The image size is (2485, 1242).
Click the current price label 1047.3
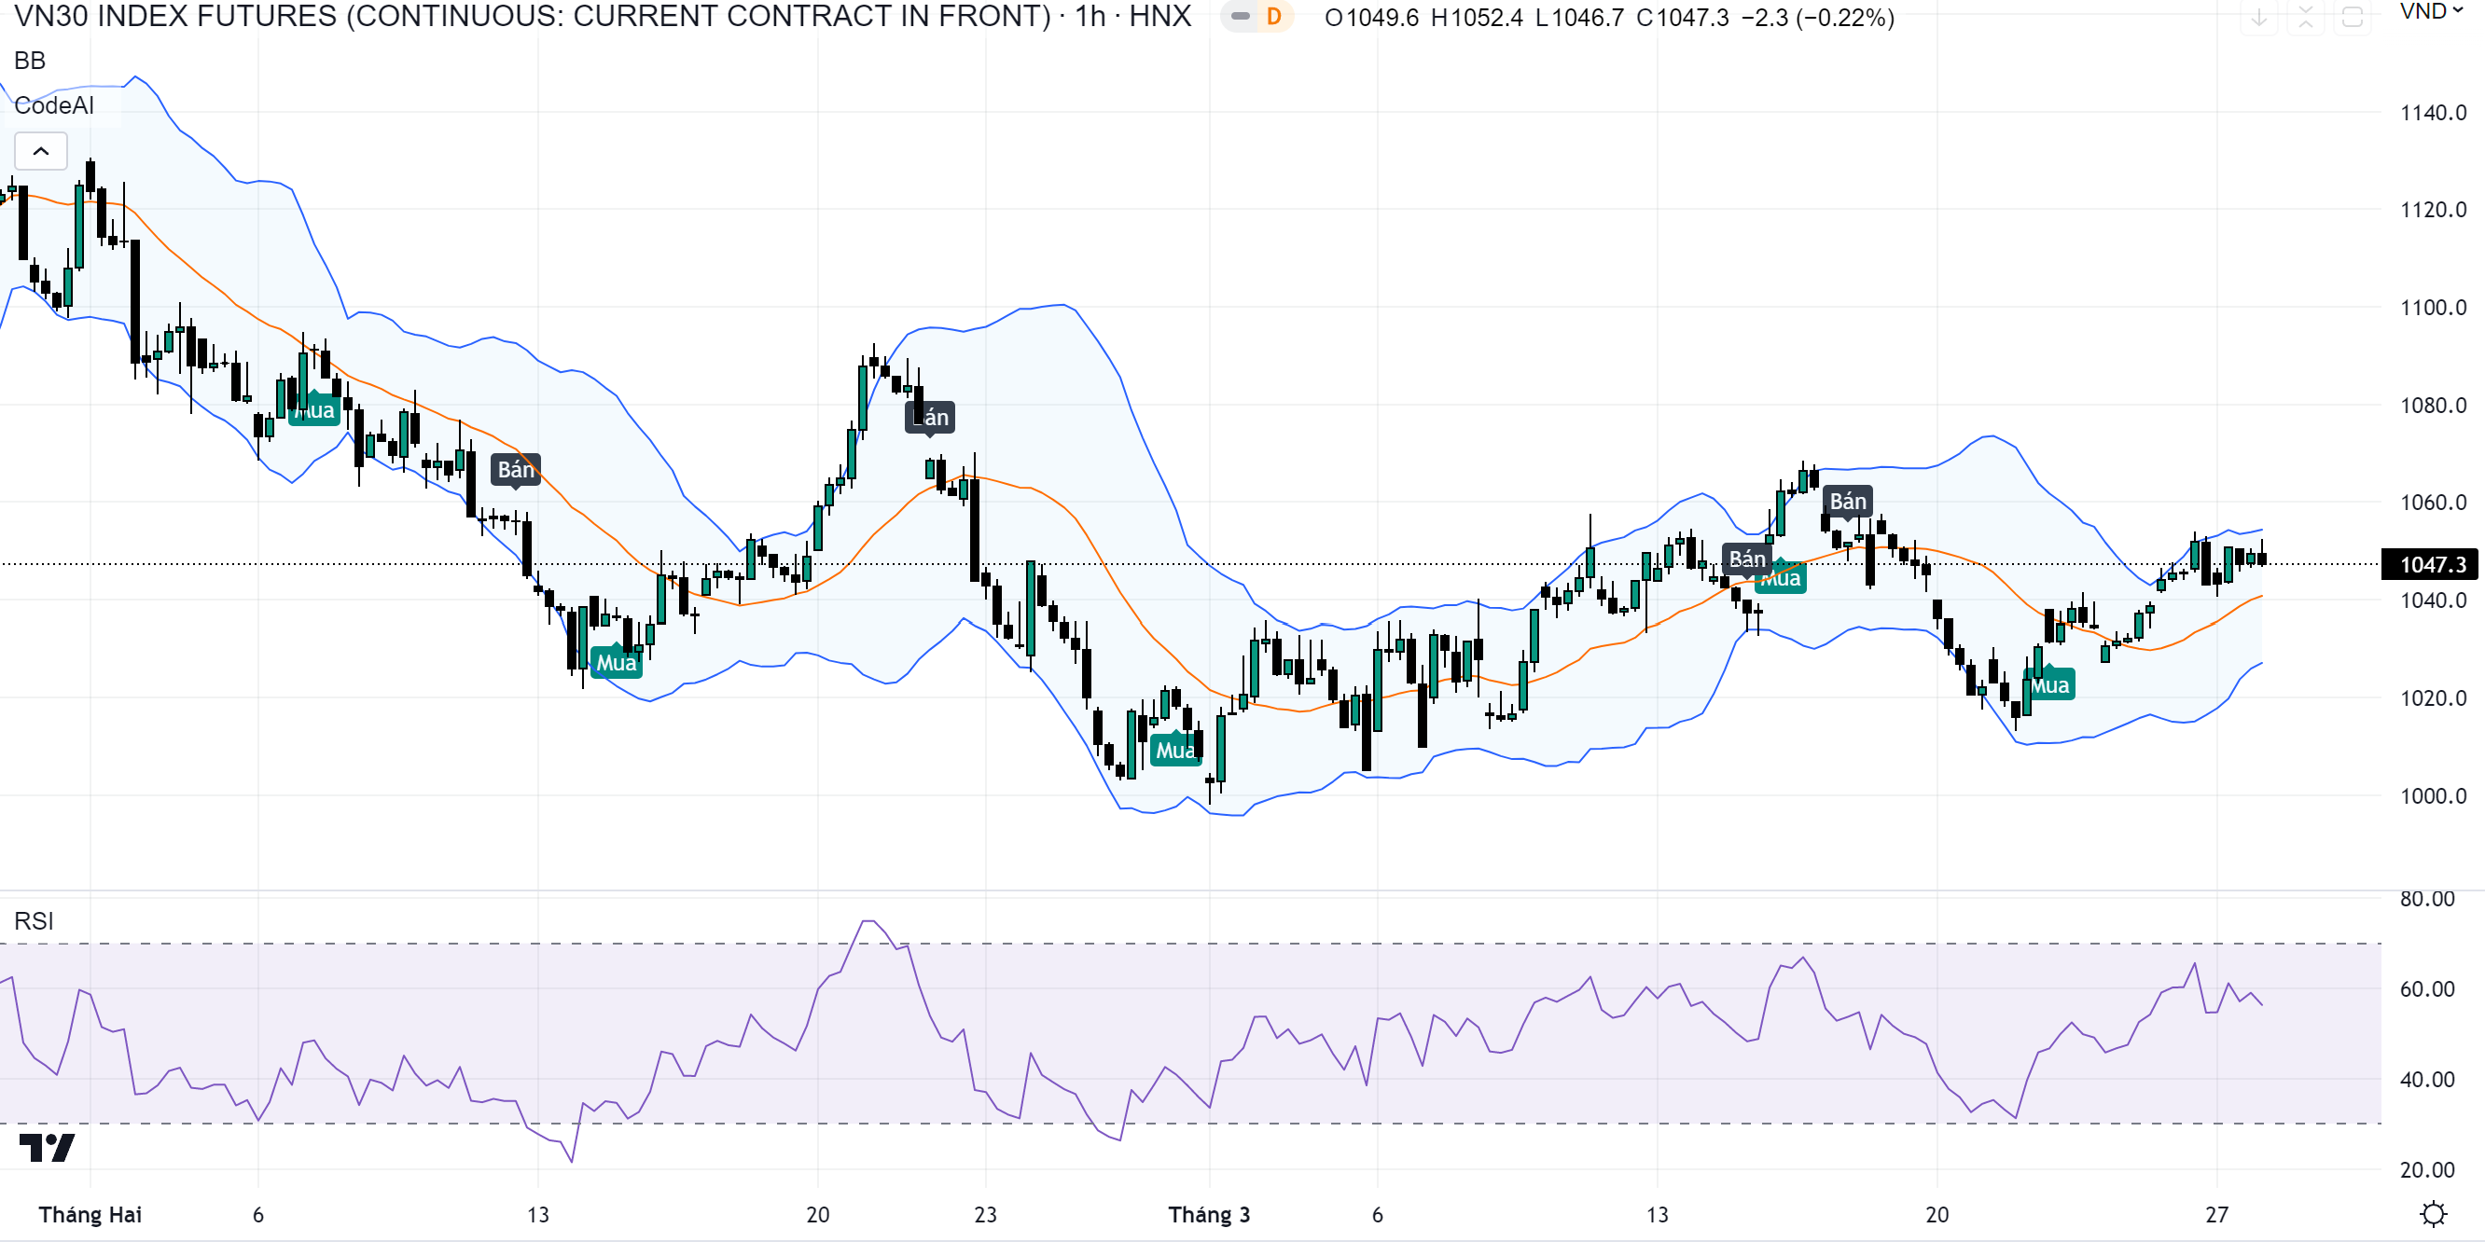[2432, 564]
